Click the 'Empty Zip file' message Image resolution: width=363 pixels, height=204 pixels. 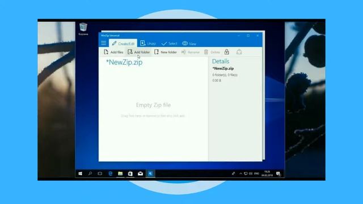pyautogui.click(x=153, y=105)
